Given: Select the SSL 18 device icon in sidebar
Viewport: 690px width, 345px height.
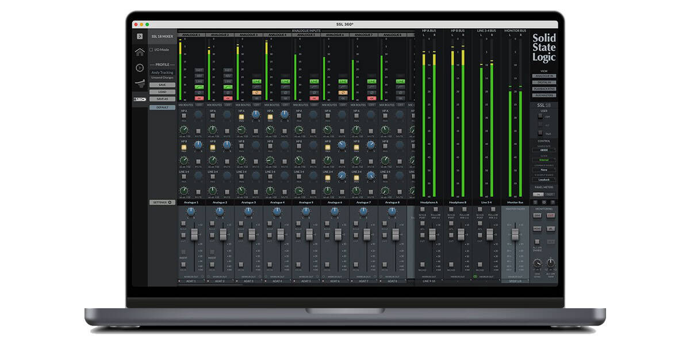Looking at the screenshot, I should point(140,99).
